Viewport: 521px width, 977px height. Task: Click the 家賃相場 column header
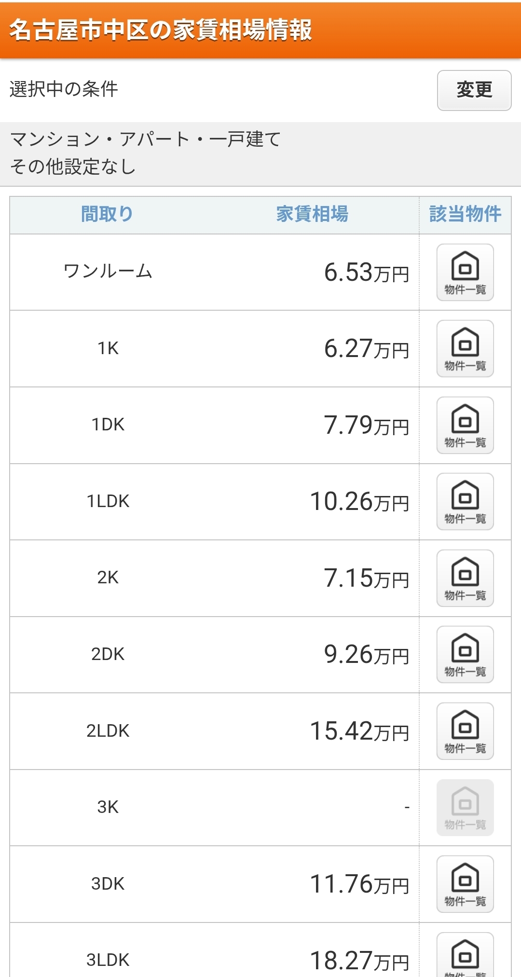click(x=312, y=214)
